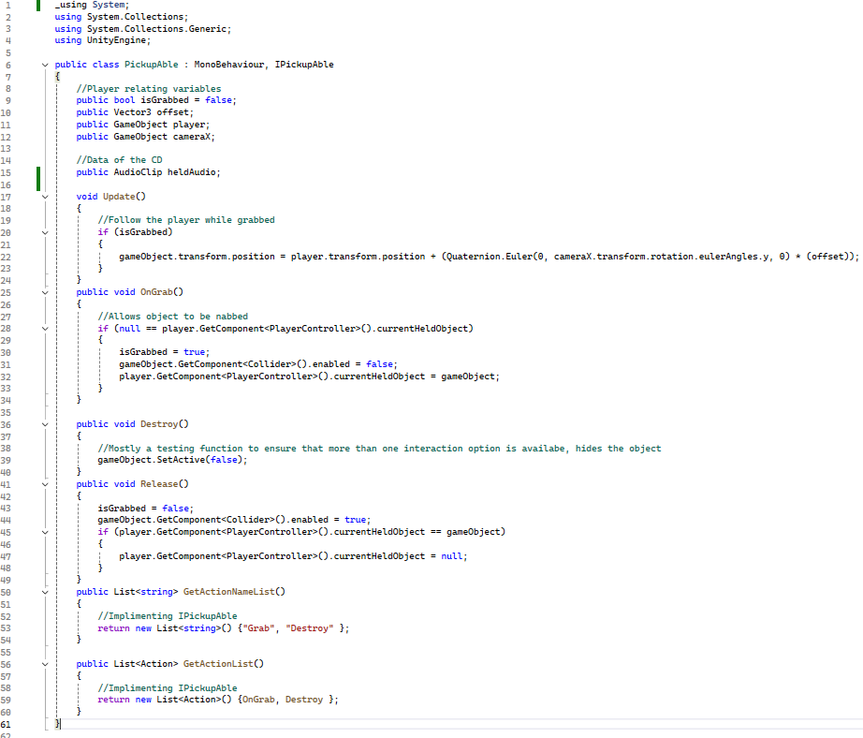Collapse the GetActionList method chevron
The height and width of the screenshot is (738, 863).
pos(45,664)
